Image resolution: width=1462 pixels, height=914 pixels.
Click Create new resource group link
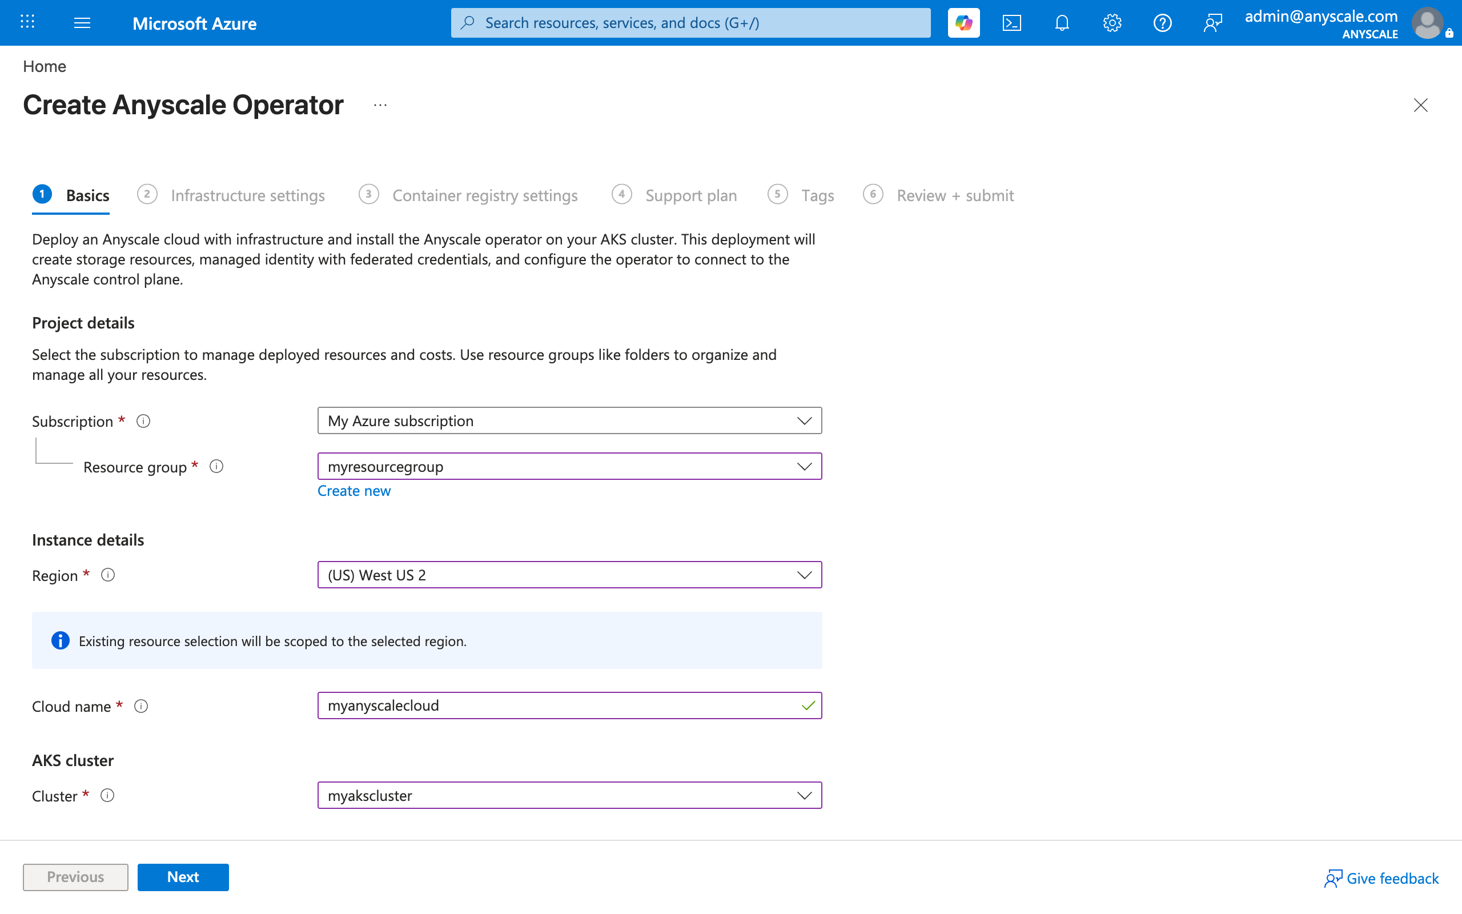(x=354, y=491)
